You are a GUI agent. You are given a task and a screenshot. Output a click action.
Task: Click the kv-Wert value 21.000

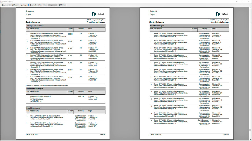click(70, 70)
